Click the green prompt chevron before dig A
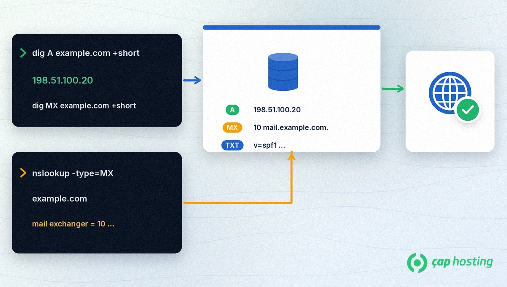This screenshot has width=507, height=287. pyautogui.click(x=23, y=53)
